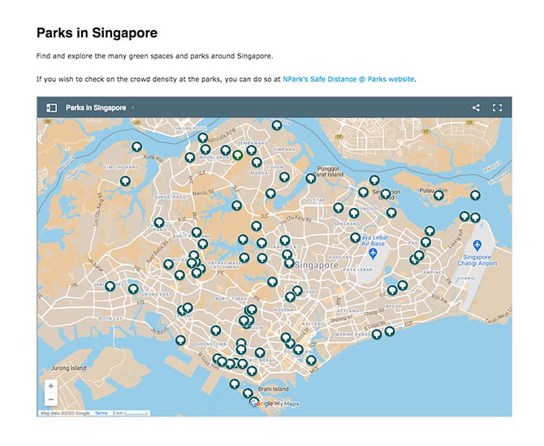Open NPark's Safe Distance @ Parks website link
The height and width of the screenshot is (446, 544).
[x=348, y=79]
